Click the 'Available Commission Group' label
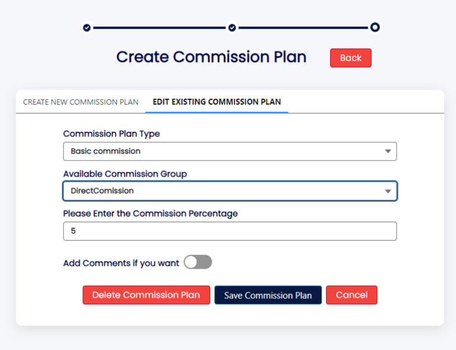The height and width of the screenshot is (350, 456). (x=125, y=174)
